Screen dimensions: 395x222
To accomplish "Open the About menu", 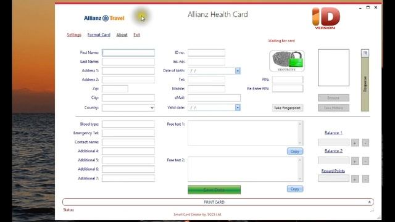I will point(122,35).
